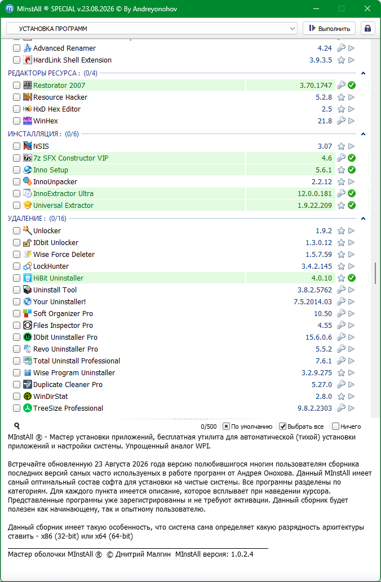
Task: Click the 'ИНСТАЛЛЯЦИЯ' category header
Action: pyautogui.click(x=43, y=134)
